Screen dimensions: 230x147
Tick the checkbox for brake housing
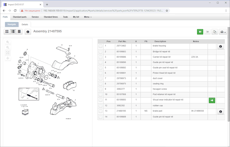pos(101,46)
